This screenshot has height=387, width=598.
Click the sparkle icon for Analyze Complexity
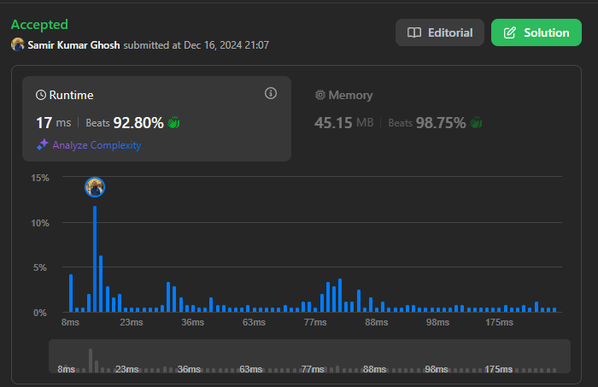point(42,145)
